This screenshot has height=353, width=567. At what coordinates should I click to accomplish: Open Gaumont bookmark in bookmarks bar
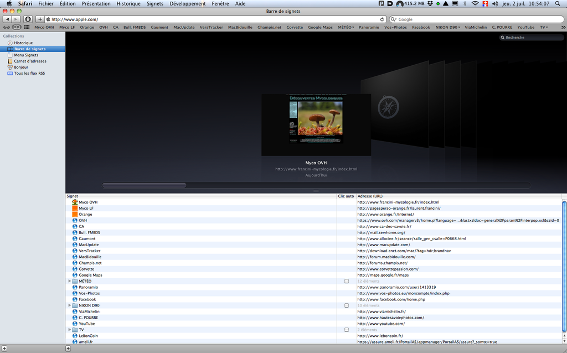159,27
